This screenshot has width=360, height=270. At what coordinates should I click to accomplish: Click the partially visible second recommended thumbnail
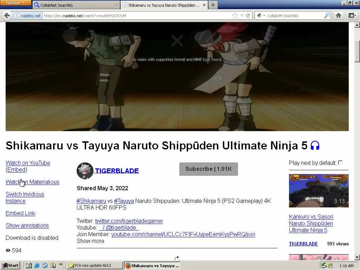click(319, 257)
